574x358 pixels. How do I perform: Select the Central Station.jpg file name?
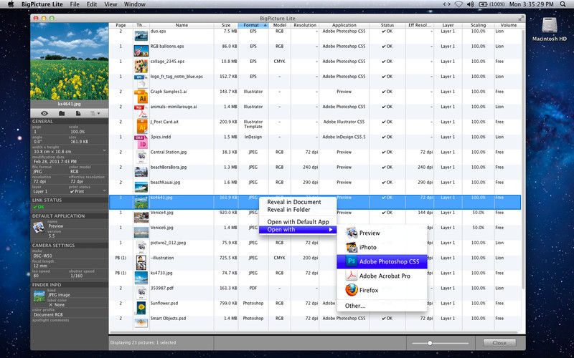point(169,152)
